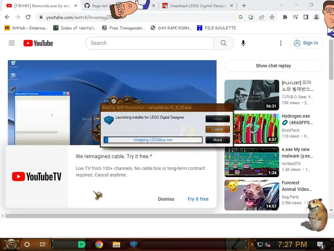Cancel the WinZip Self-Extractor
Image resolution: width=334 pixels, height=251 pixels.
(218, 129)
